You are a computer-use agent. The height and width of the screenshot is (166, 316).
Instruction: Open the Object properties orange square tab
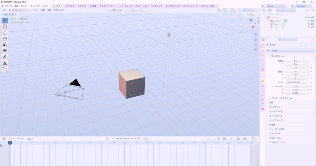[262, 81]
